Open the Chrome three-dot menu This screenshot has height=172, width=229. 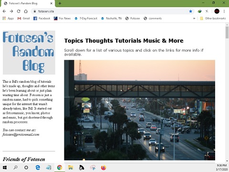click(x=224, y=11)
